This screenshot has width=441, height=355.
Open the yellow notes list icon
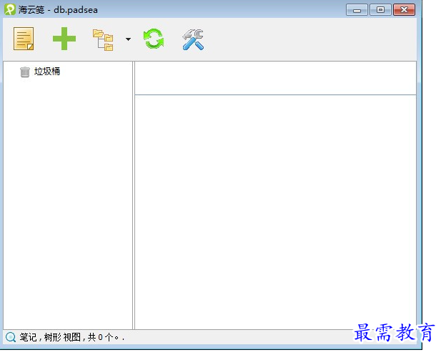point(24,39)
